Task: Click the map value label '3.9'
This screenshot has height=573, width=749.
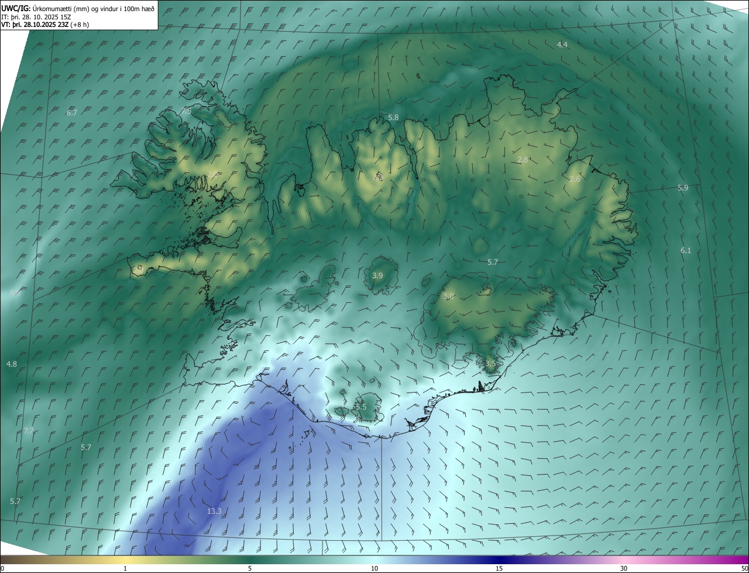Action: coord(377,275)
